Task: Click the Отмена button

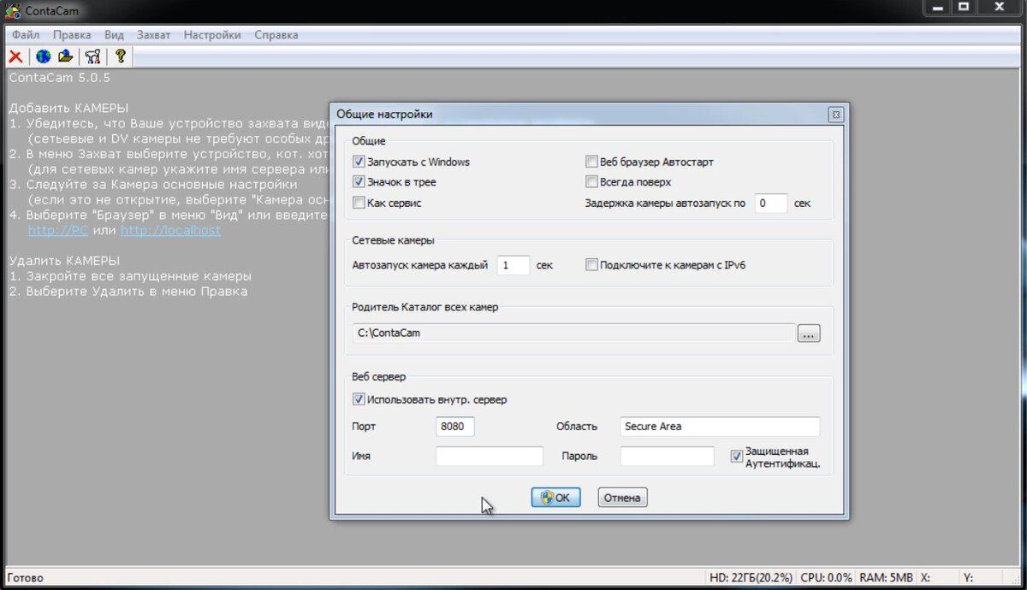Action: (x=622, y=498)
